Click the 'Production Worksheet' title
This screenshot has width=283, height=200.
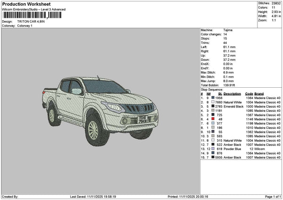click(x=26, y=4)
